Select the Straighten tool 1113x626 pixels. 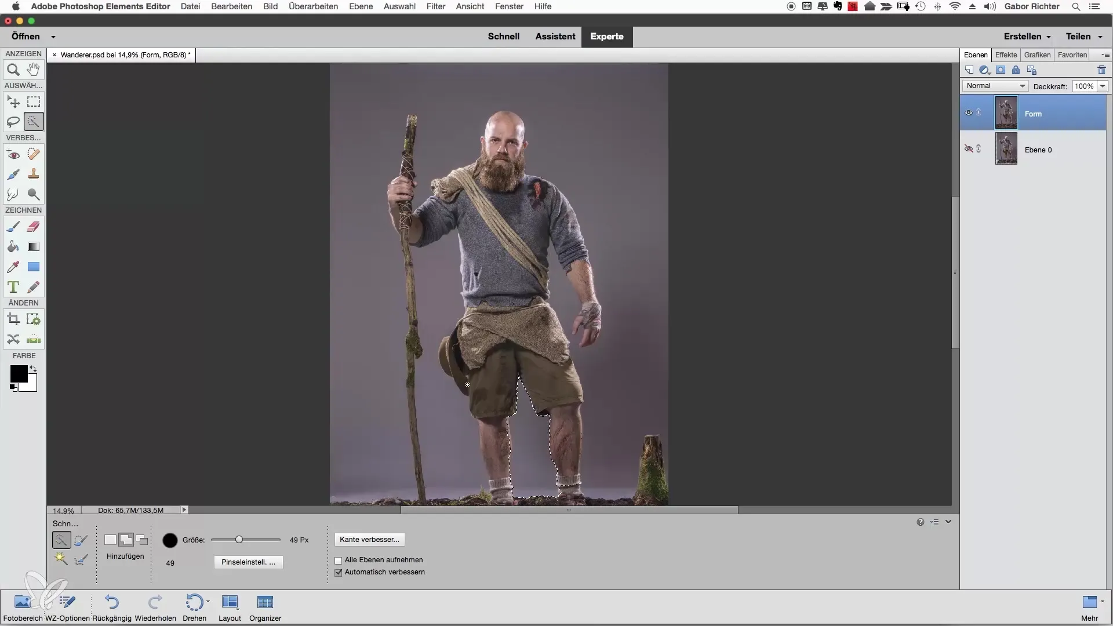pyautogui.click(x=34, y=339)
